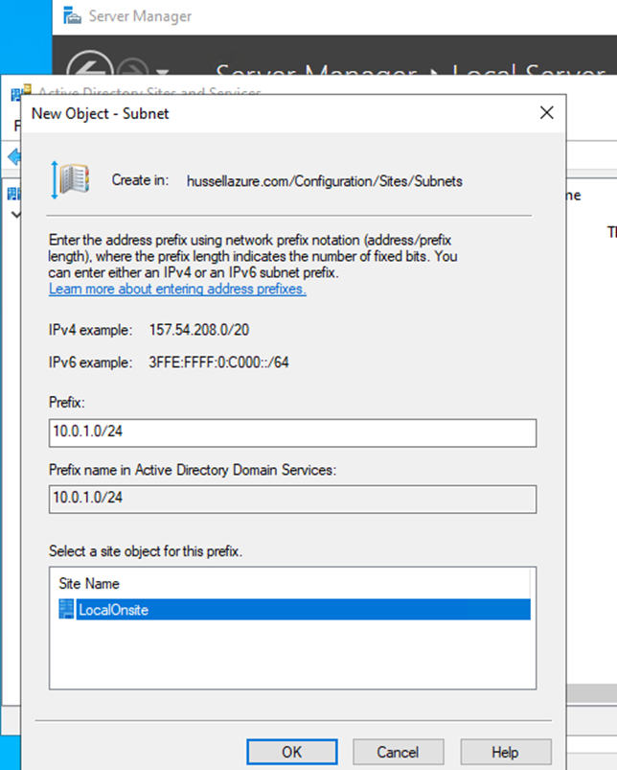This screenshot has width=617, height=770.
Task: Focus the Prefix input field
Action: point(292,432)
